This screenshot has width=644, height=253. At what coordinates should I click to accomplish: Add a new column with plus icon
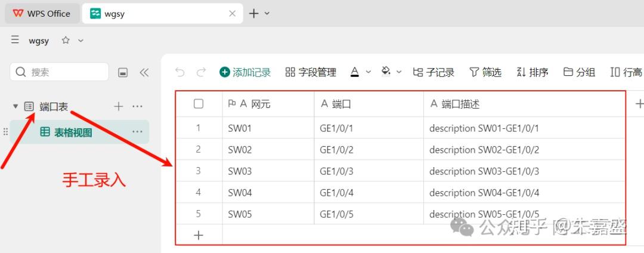(x=639, y=103)
